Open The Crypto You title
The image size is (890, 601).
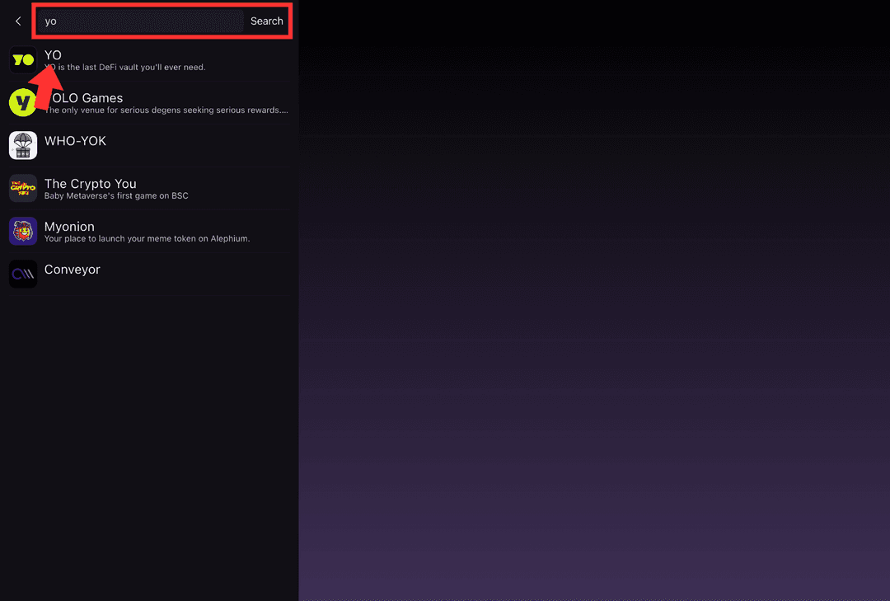click(90, 184)
